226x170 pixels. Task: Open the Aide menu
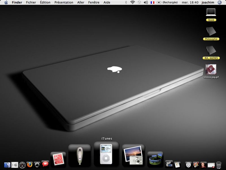(107, 3)
